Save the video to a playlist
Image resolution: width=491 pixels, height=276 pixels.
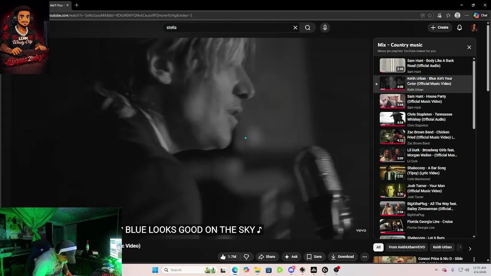[x=314, y=257]
